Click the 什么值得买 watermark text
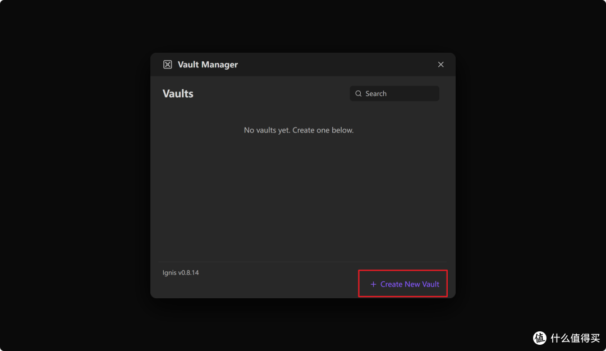Screen dimensions: 606x351 (x=575, y=338)
